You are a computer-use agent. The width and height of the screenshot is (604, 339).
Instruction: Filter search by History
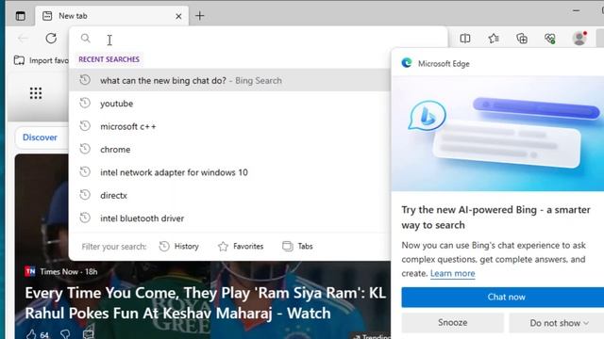point(179,247)
